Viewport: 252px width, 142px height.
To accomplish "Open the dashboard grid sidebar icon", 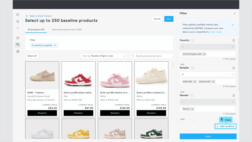I will click(18, 15).
